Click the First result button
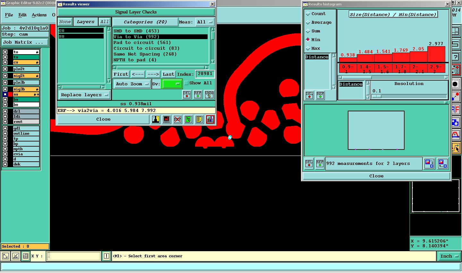Image resolution: width=462 pixels, height=273 pixels. 121,74
